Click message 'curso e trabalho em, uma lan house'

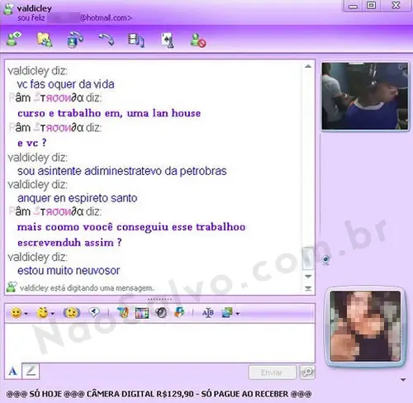pyautogui.click(x=109, y=113)
